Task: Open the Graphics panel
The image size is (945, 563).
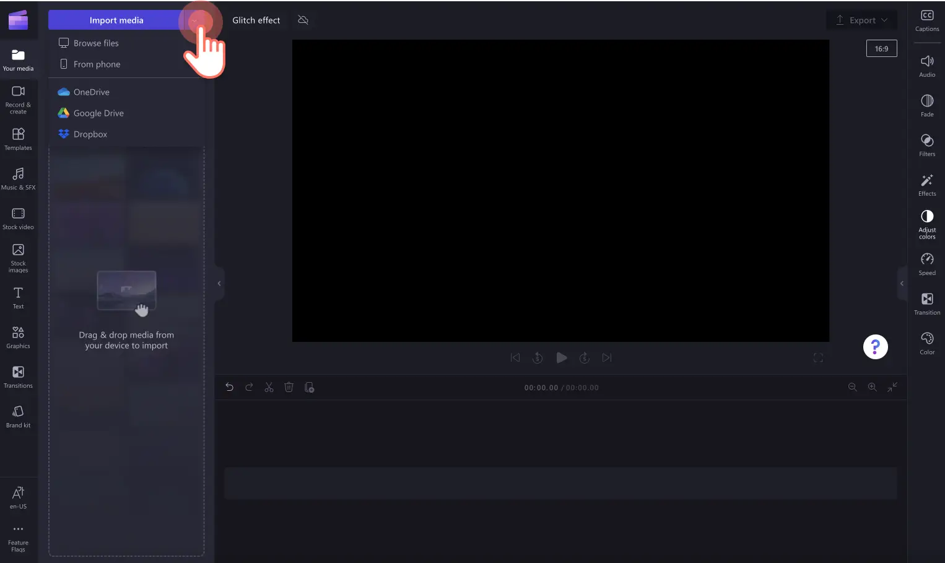Action: (18, 338)
